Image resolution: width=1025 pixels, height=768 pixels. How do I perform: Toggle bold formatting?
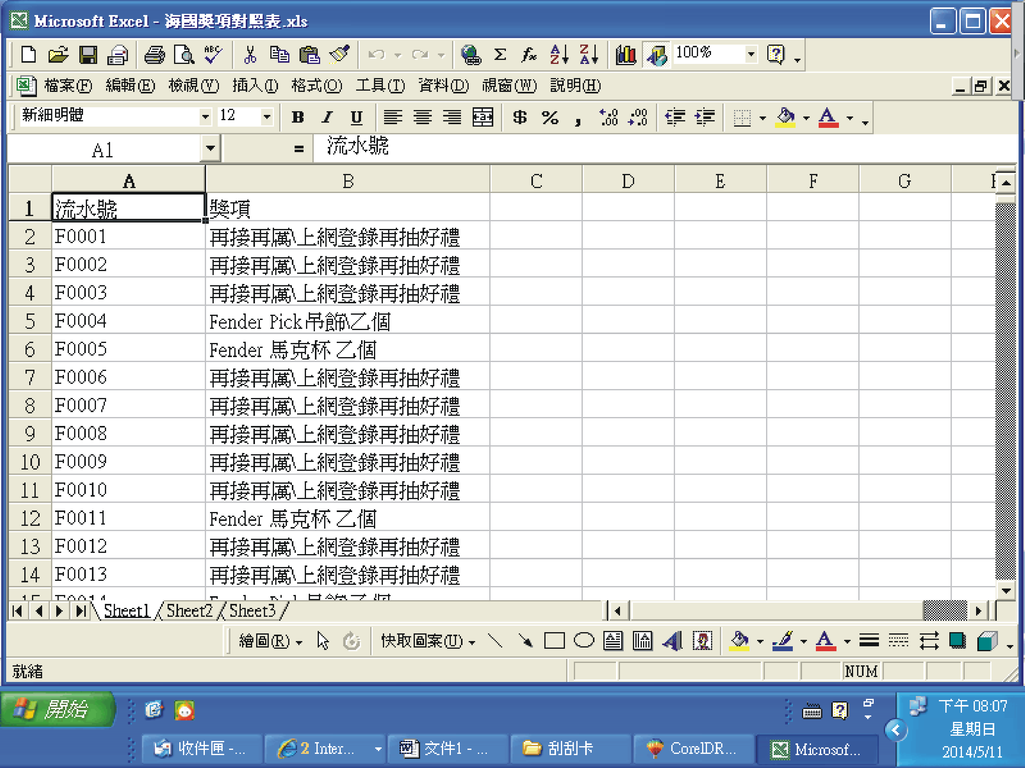tap(297, 117)
